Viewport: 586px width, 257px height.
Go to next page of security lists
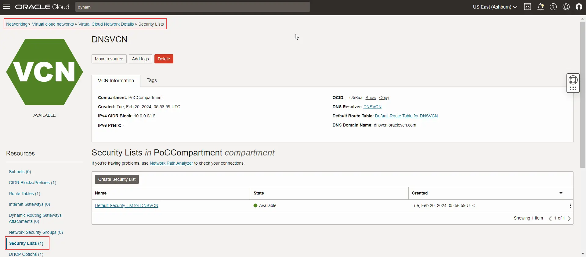[569, 218]
